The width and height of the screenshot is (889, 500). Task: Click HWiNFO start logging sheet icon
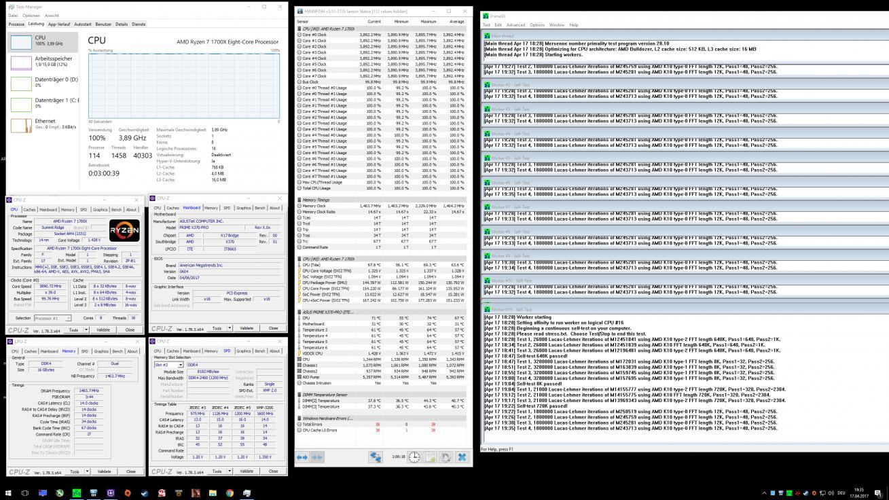[x=431, y=458]
